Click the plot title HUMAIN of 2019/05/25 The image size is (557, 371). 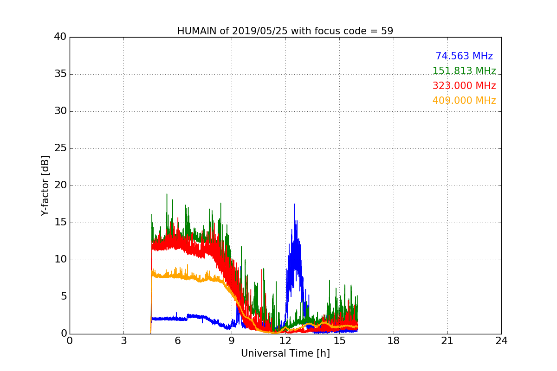click(285, 31)
